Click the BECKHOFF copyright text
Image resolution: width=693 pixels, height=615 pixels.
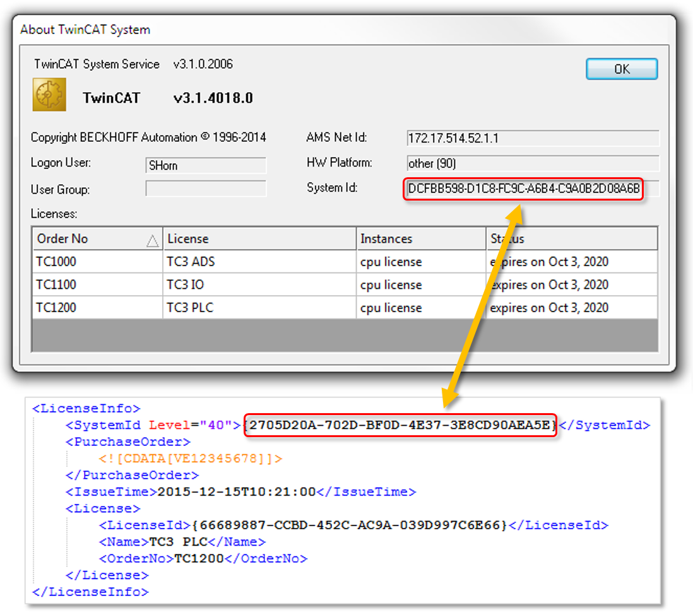coord(148,138)
